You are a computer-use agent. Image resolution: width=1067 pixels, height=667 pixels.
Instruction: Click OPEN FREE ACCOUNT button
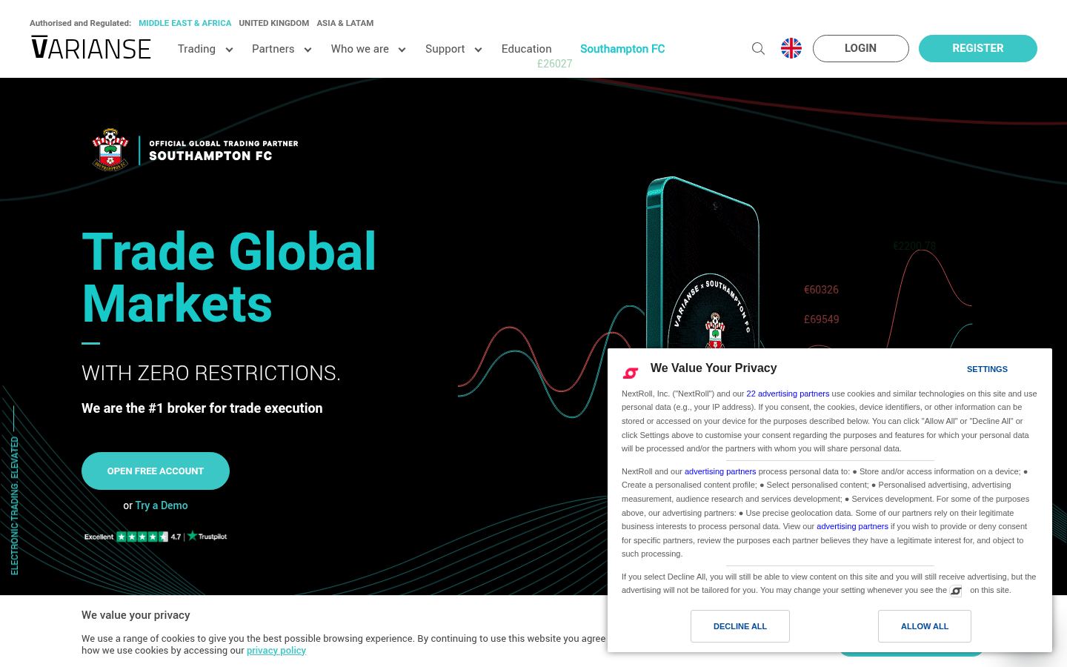156,471
